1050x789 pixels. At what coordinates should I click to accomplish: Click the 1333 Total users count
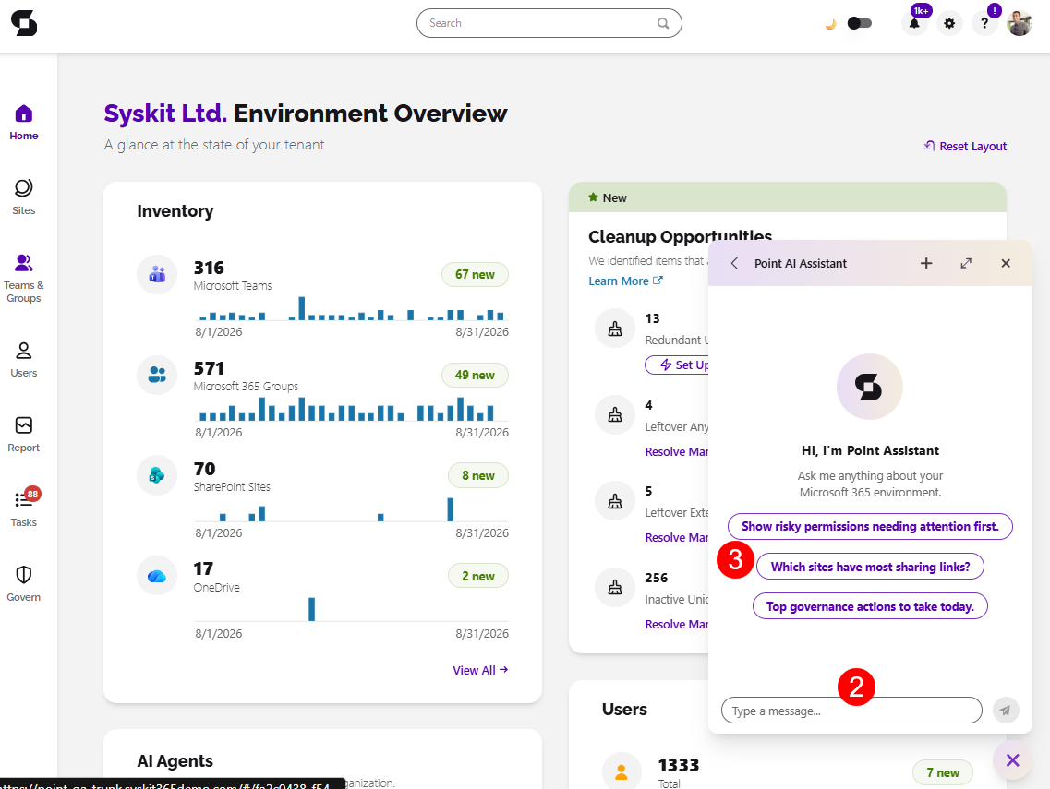[679, 765]
